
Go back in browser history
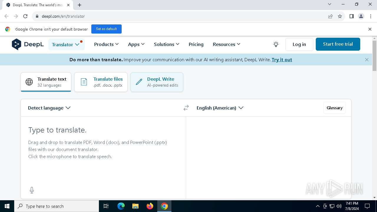click(x=6, y=16)
